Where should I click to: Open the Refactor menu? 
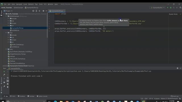31,4
